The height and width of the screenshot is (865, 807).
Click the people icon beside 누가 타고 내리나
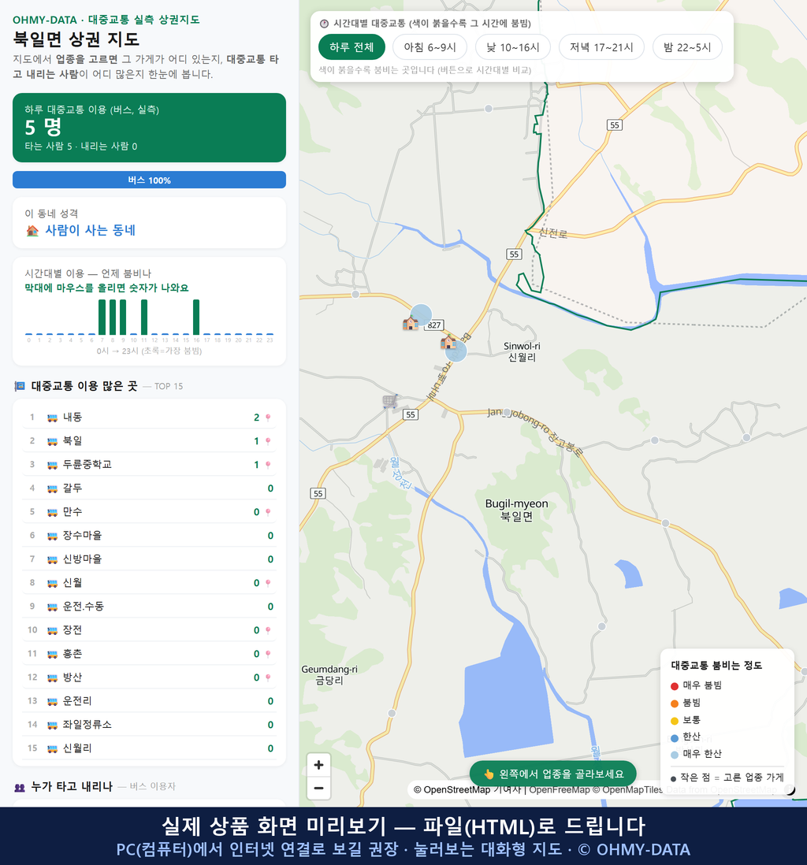click(20, 787)
